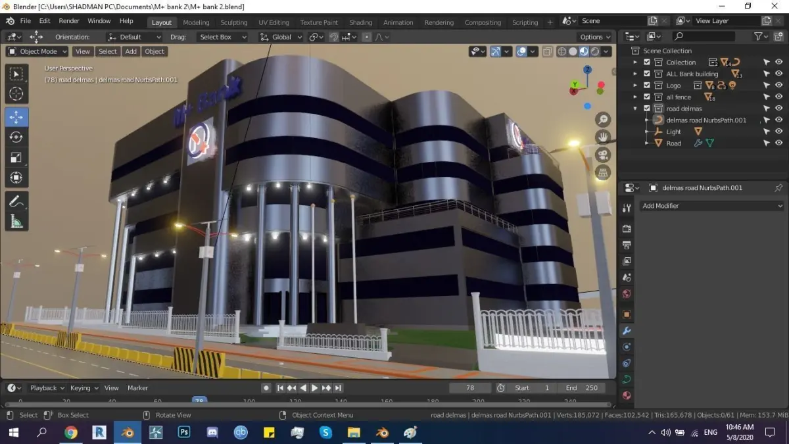This screenshot has width=789, height=444.
Task: Toggle snapping magnet in header
Action: coord(334,37)
